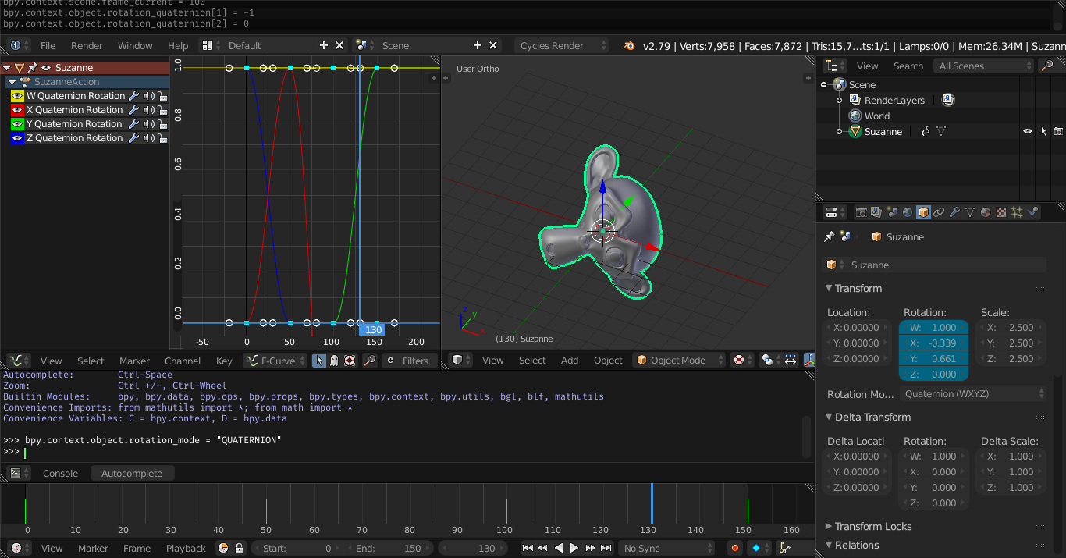Open the Render Layers properties tab
This screenshot has width=1066, height=558.
coord(876,212)
